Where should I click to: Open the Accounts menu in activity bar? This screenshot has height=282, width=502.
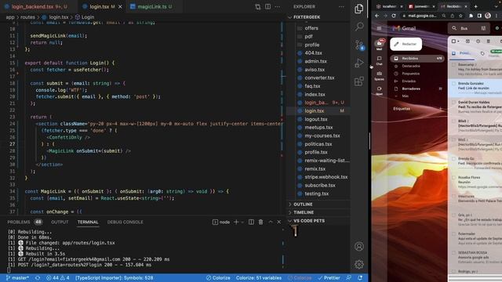coord(359,246)
